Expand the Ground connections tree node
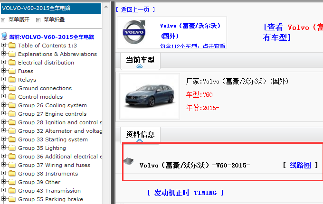The width and height of the screenshot is (323, 204). pyautogui.click(x=3, y=88)
